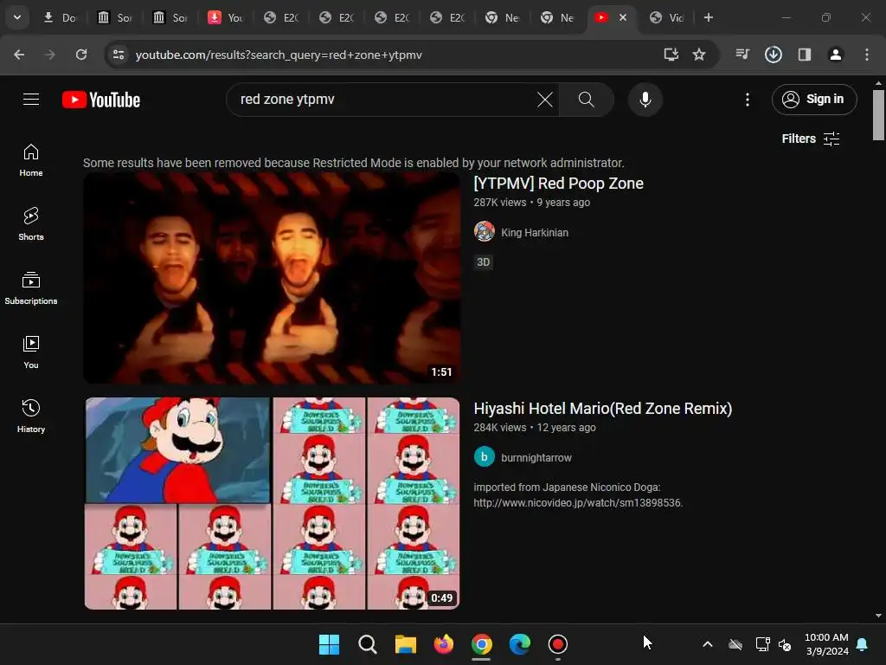
Task: Open the YouTube settings three-dot menu
Action: point(747,100)
